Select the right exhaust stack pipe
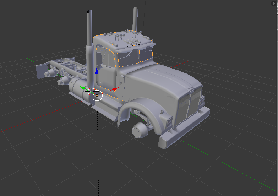Image resolution: width=278 pixels, height=196 pixels. [x=135, y=19]
